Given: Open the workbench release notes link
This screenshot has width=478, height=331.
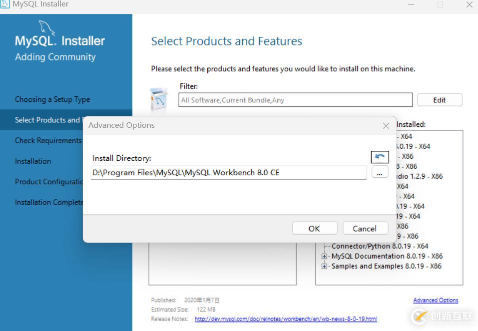Looking at the screenshot, I should pos(286,319).
